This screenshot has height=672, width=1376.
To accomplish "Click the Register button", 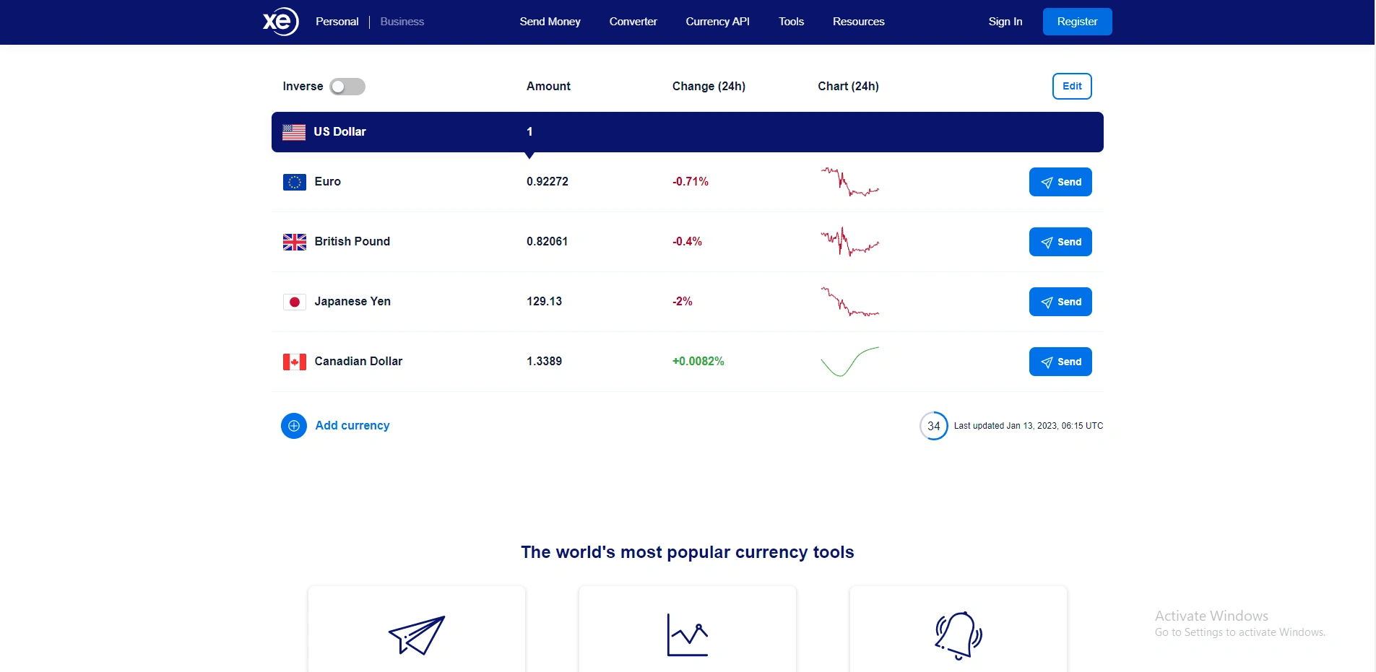I will click(x=1078, y=22).
